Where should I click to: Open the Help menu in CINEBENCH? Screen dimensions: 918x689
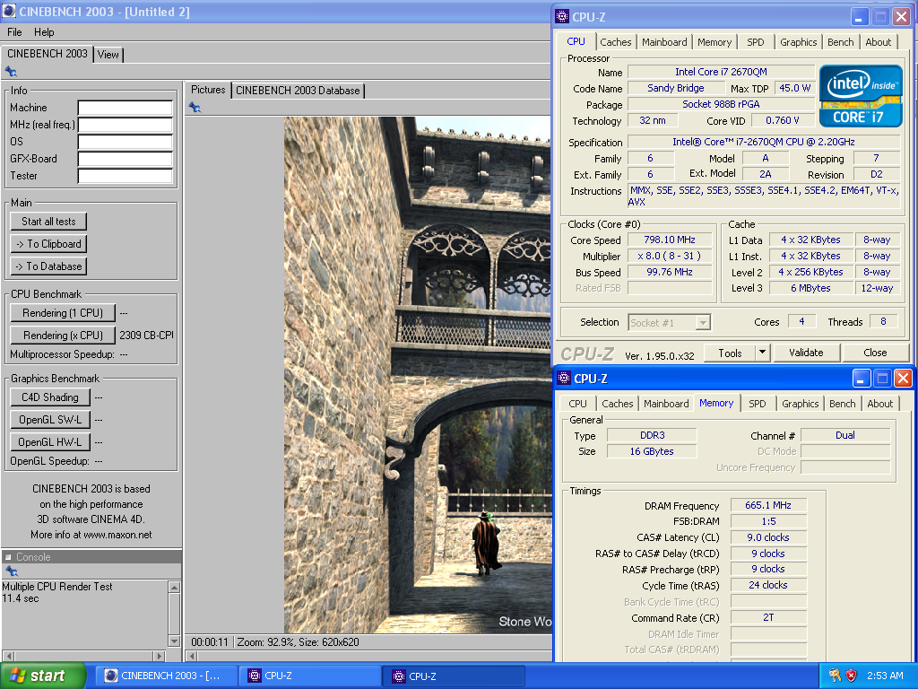coord(44,32)
